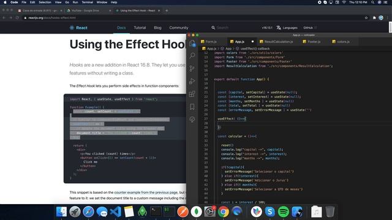392x220 pixels.
Task: Open Spotlight search in the menu bar
Action: pyautogui.click(x=372, y=2)
